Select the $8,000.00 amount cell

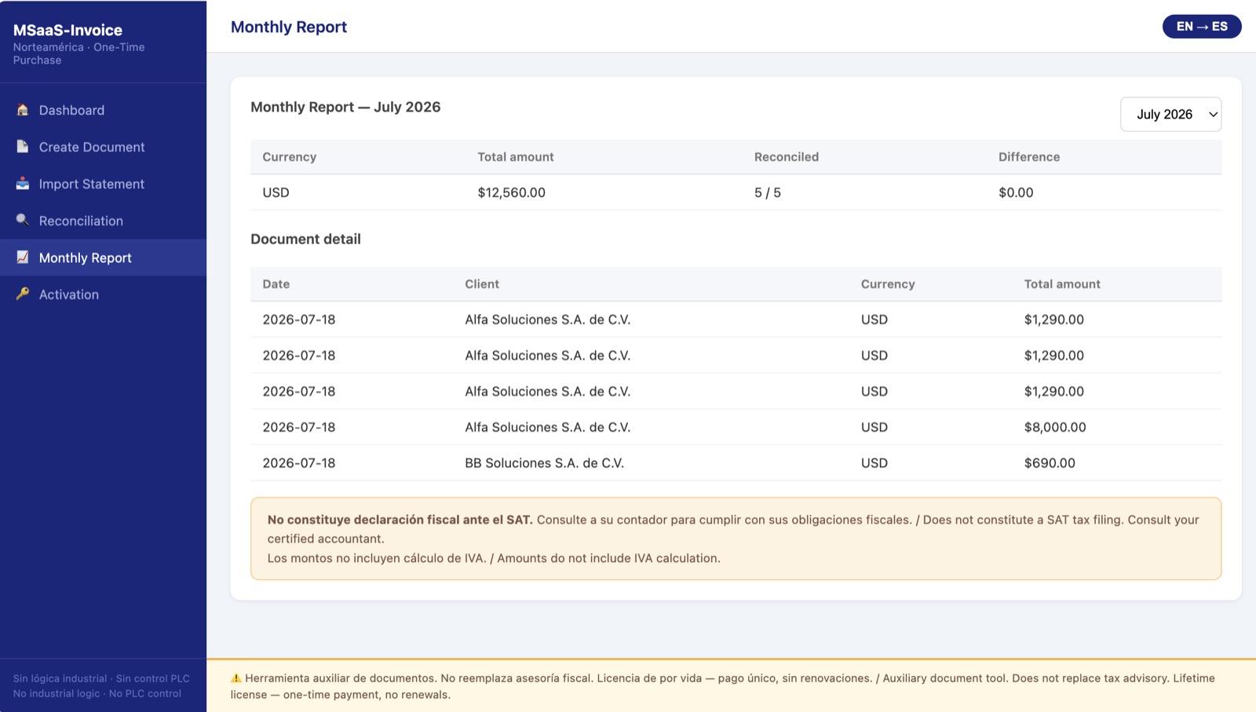click(1055, 427)
